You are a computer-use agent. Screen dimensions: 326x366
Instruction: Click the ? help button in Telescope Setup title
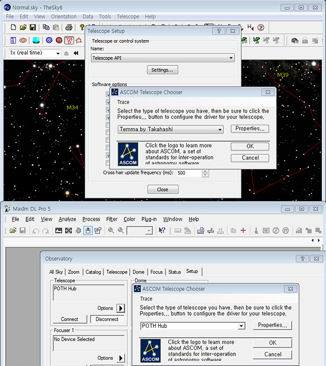(219, 31)
